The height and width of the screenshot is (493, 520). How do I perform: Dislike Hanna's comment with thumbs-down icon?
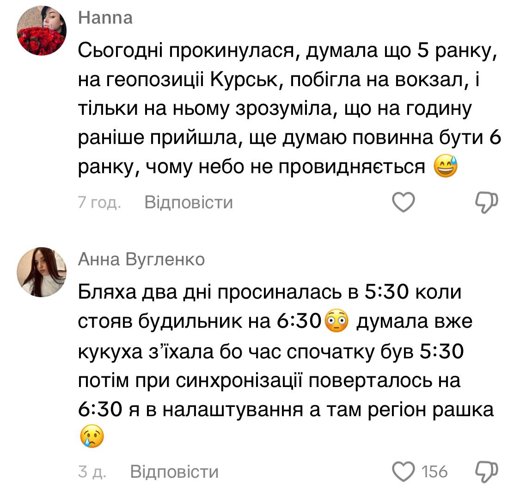(x=486, y=203)
